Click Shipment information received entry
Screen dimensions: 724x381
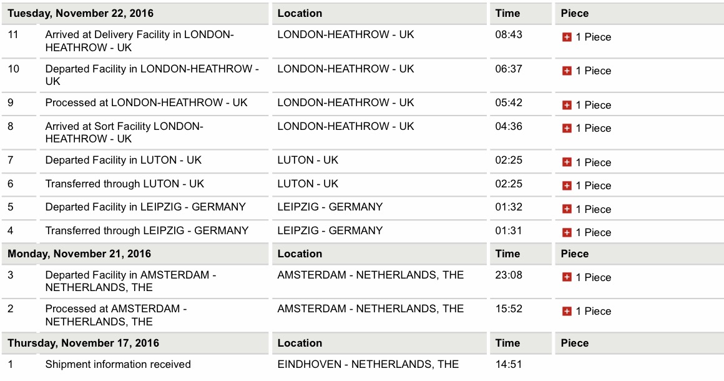(118, 364)
